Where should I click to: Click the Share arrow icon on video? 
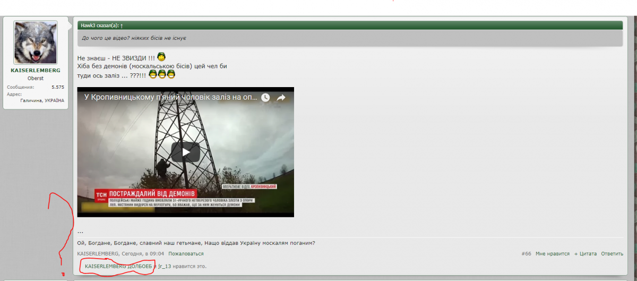[281, 98]
